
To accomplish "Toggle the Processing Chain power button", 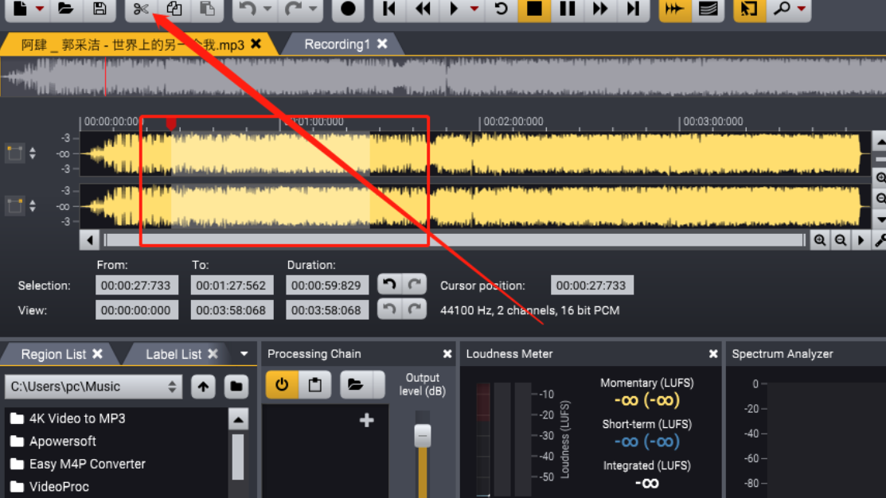I will [281, 384].
